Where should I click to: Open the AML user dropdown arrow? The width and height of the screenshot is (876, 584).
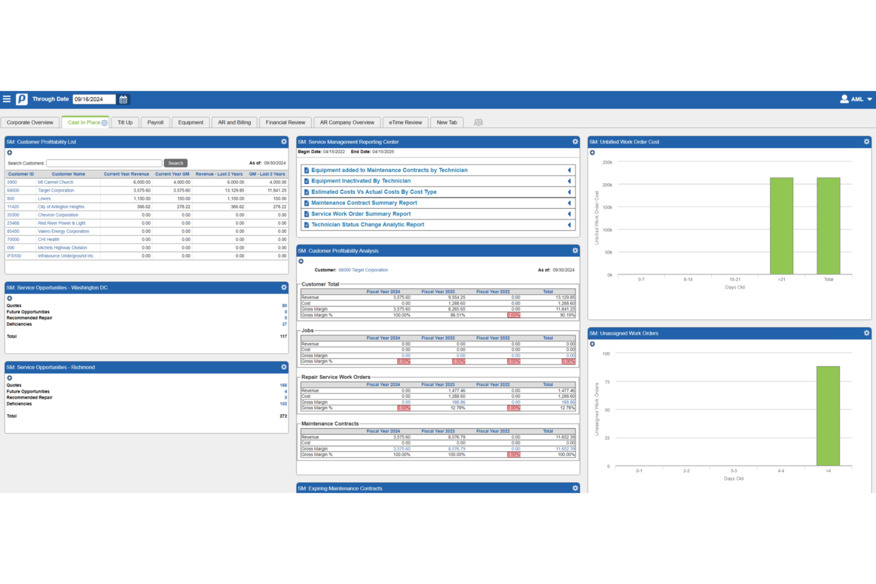coord(869,99)
